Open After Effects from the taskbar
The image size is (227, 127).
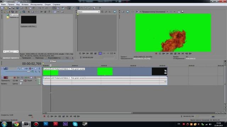(x=65, y=124)
